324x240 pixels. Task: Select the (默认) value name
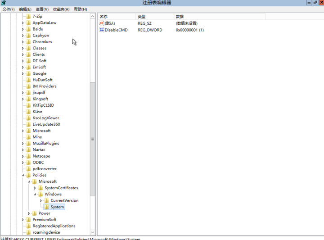click(x=110, y=23)
